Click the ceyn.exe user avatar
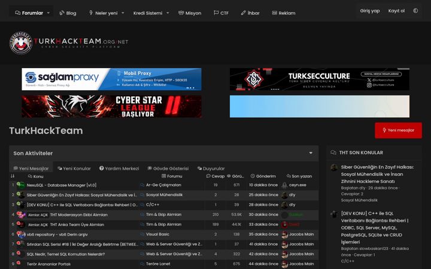This screenshot has width=431, height=269. coord(284,185)
